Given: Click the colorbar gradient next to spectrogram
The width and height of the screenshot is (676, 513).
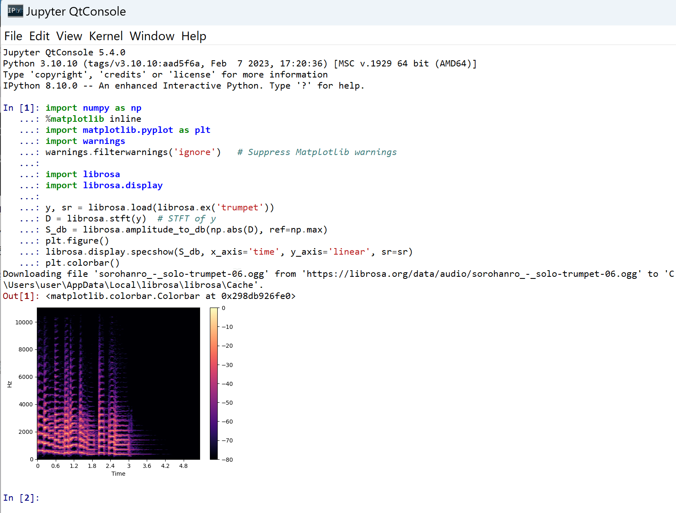Looking at the screenshot, I should tap(214, 383).
